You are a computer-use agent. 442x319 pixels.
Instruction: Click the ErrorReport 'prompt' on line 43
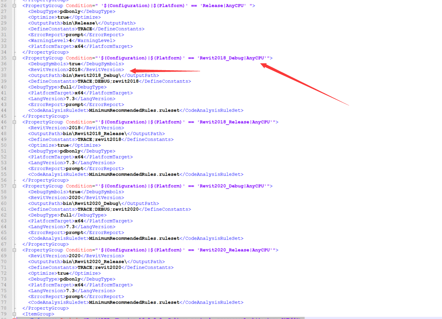[x=75, y=105]
